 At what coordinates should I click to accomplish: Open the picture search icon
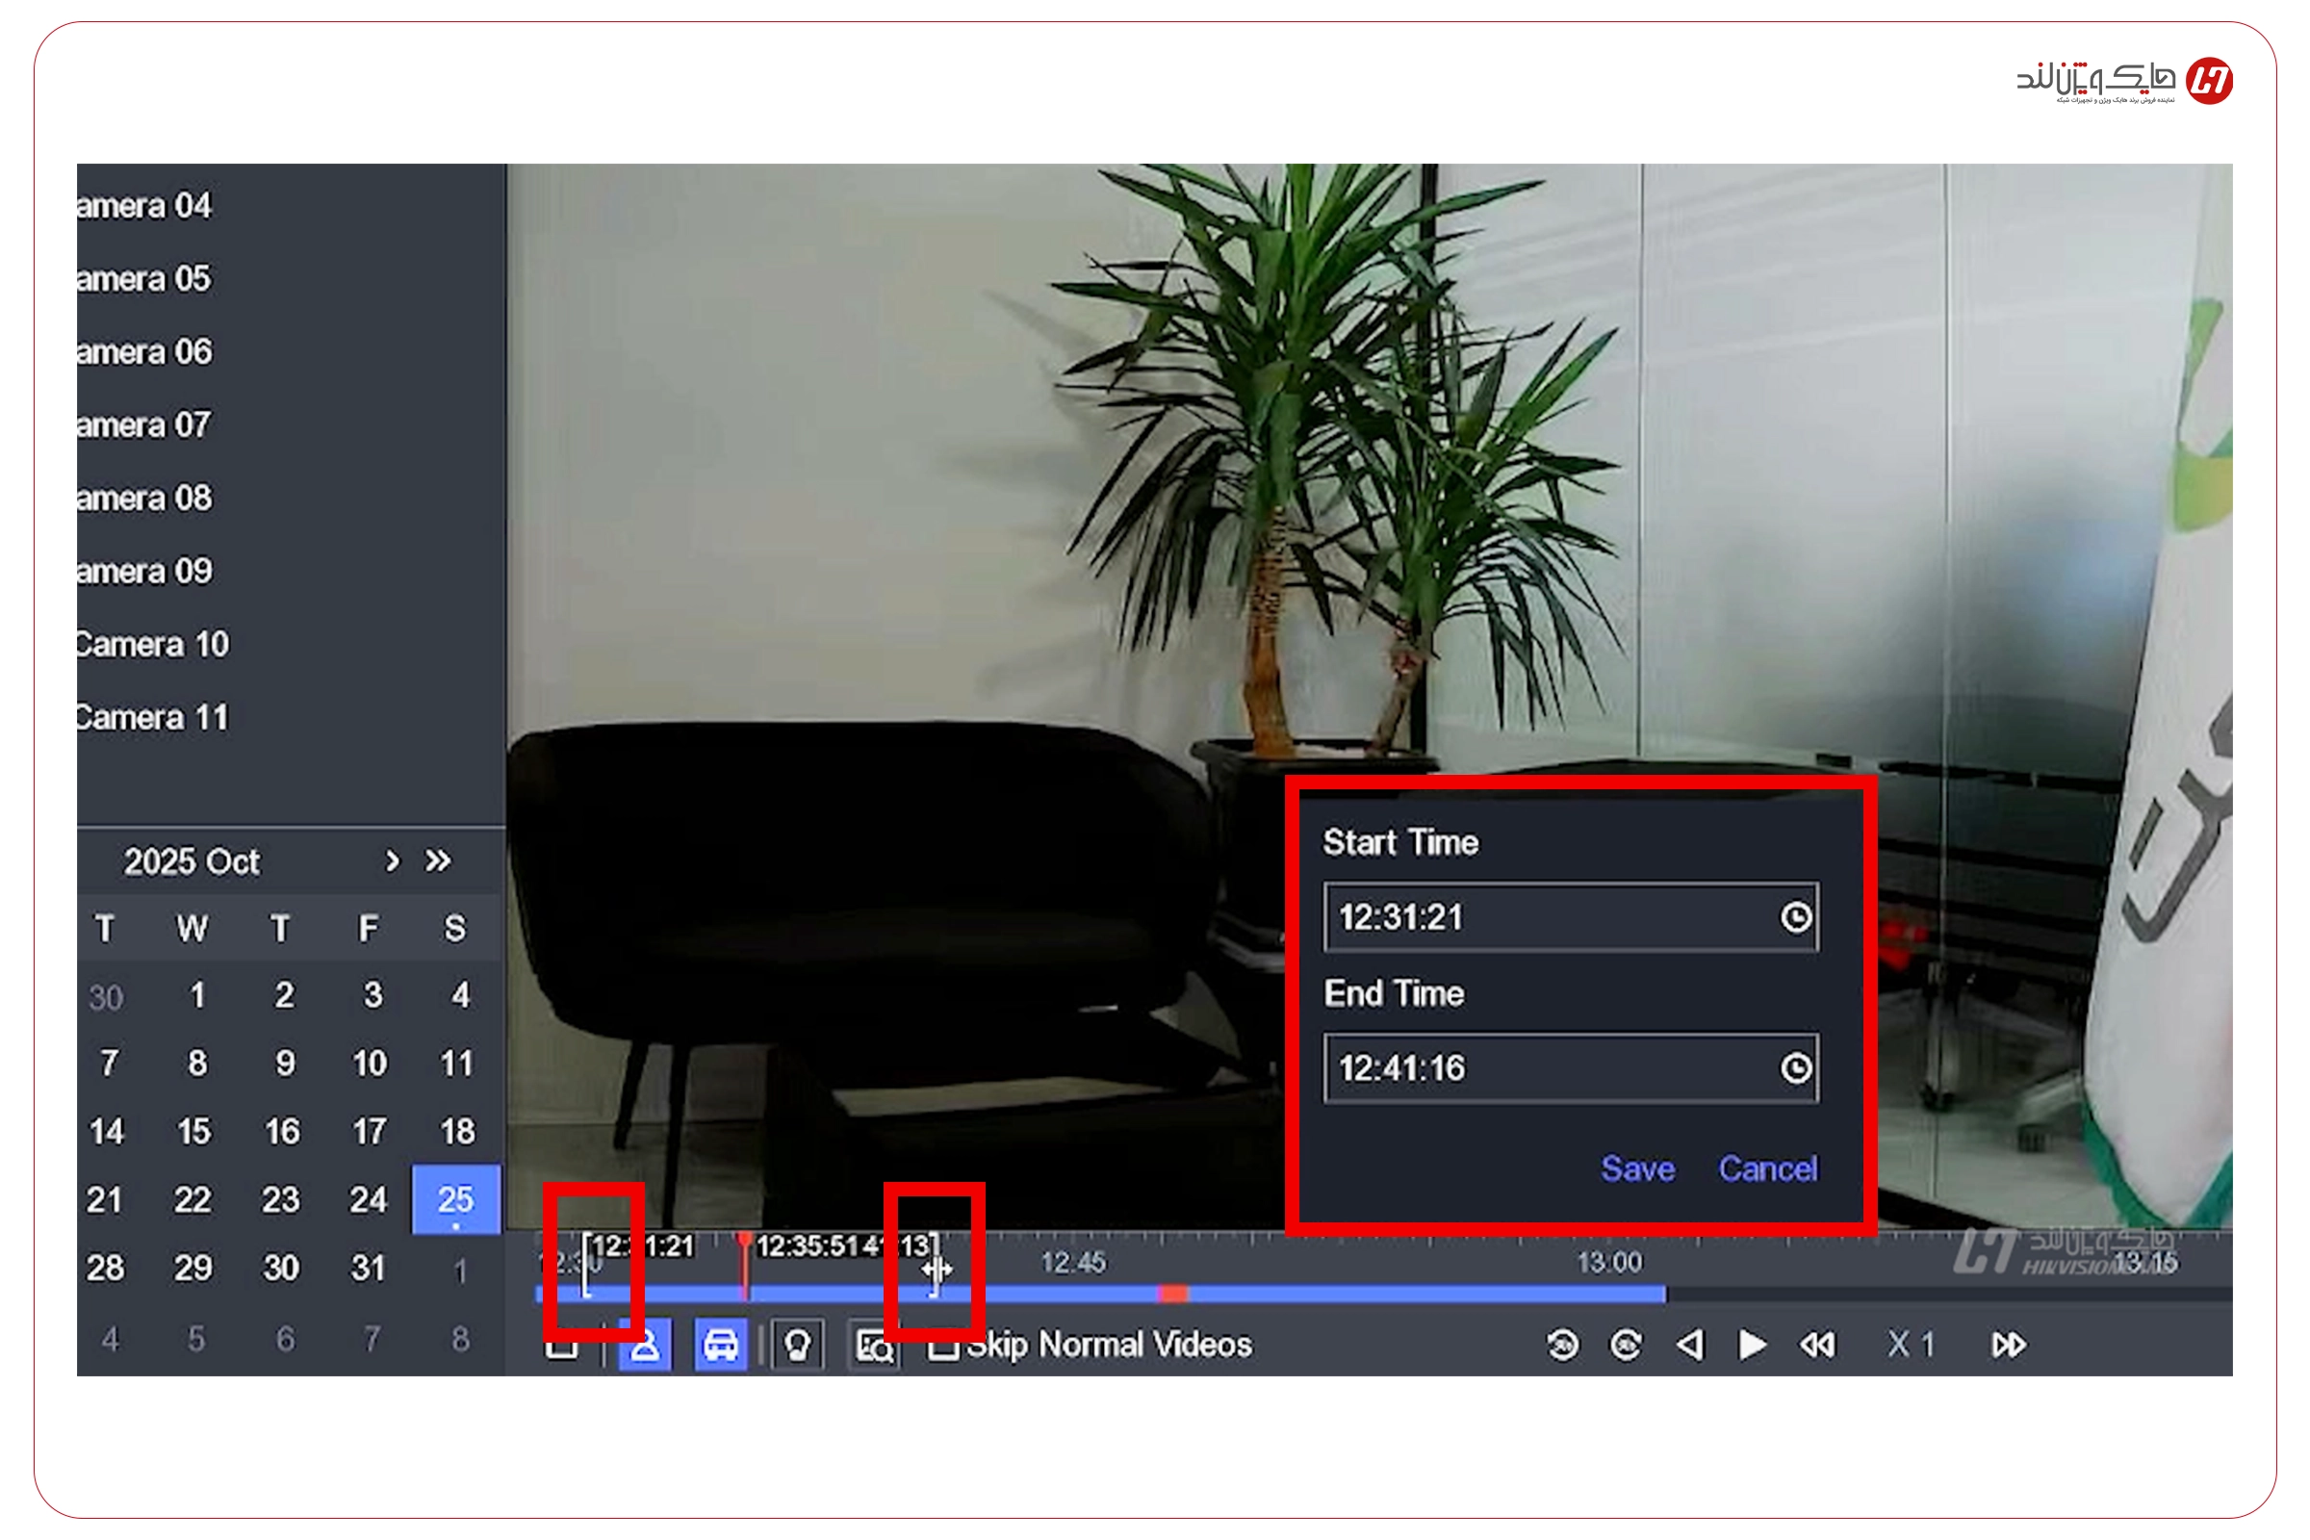[873, 1347]
